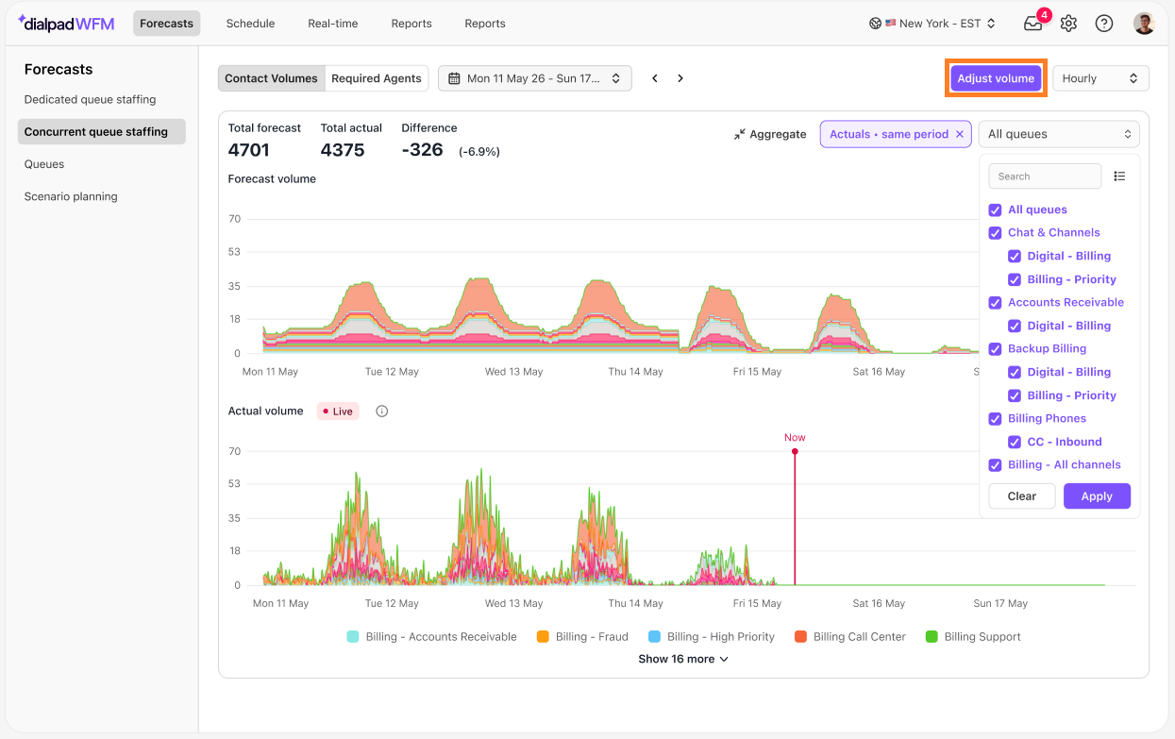1175x739 pixels.
Task: Click the Aggregate button label
Action: click(x=778, y=134)
